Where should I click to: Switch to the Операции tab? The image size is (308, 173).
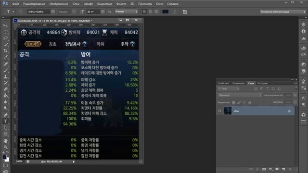pos(238,83)
